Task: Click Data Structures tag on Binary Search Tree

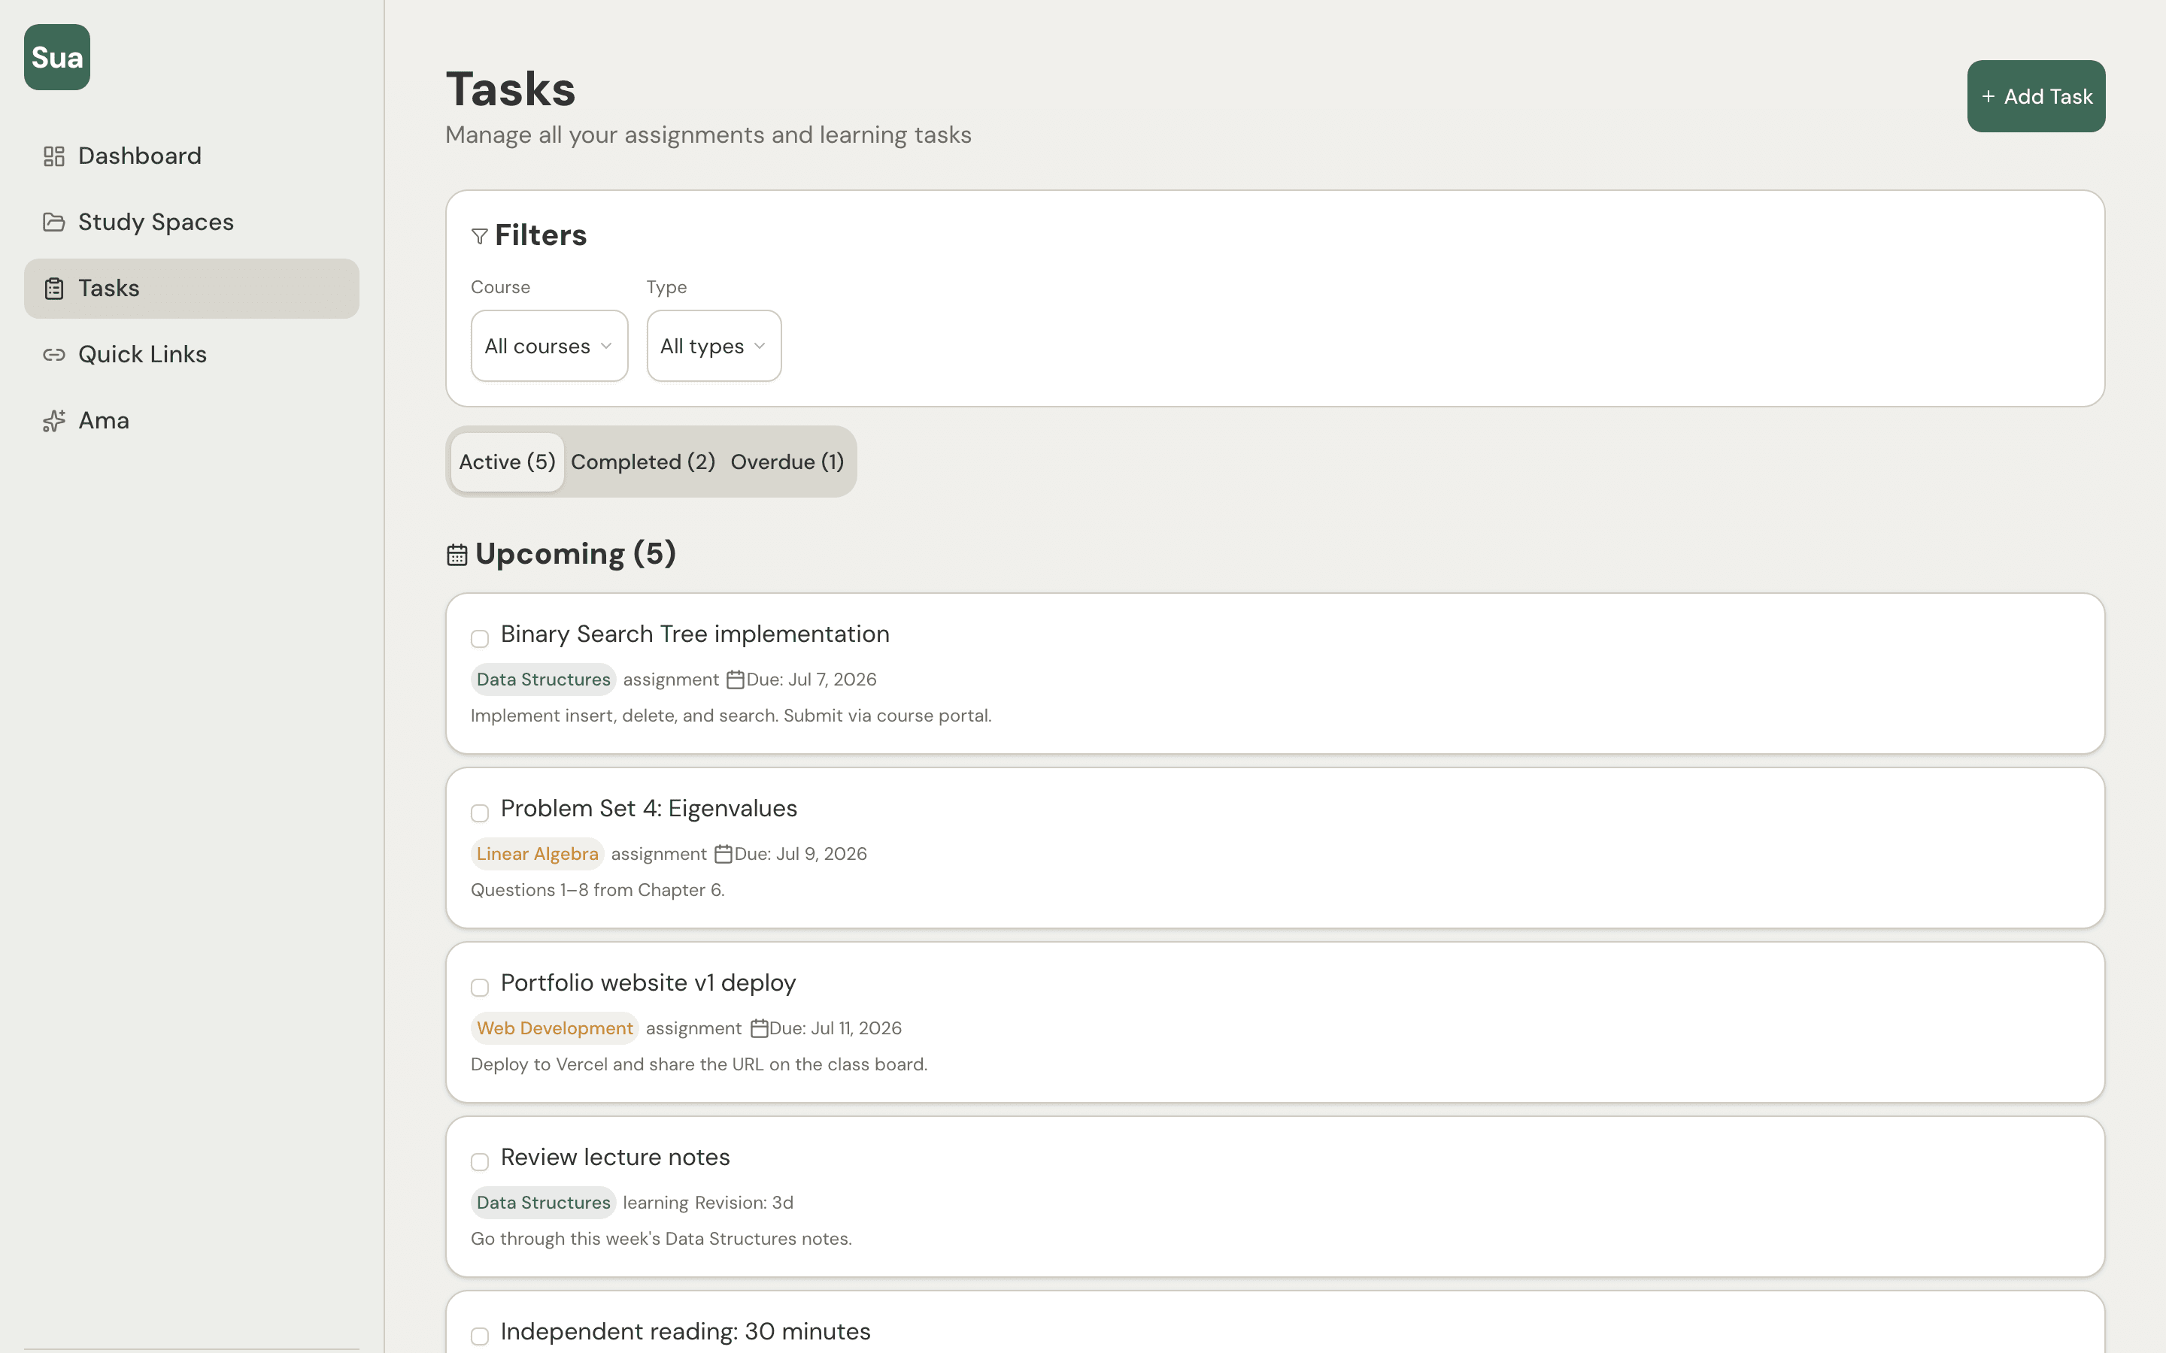Action: 543,680
